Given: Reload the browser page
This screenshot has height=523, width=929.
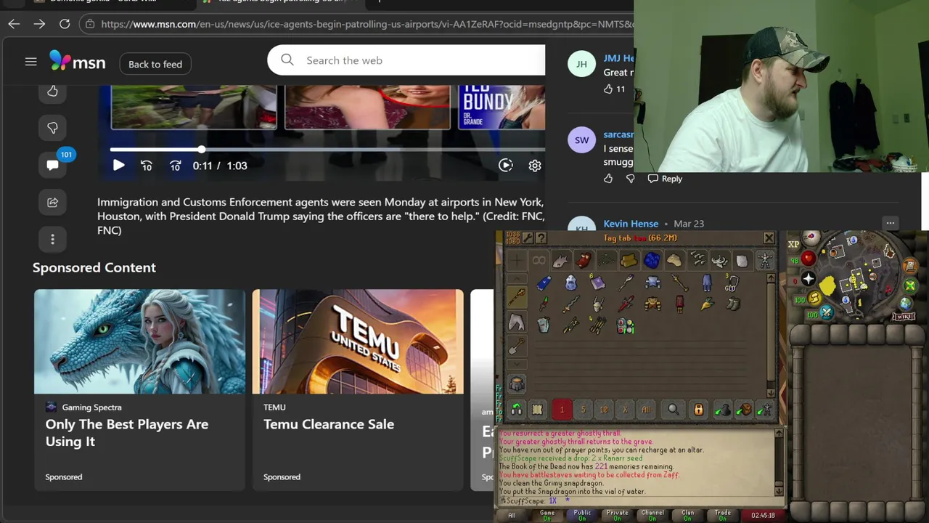Looking at the screenshot, I should click(65, 24).
